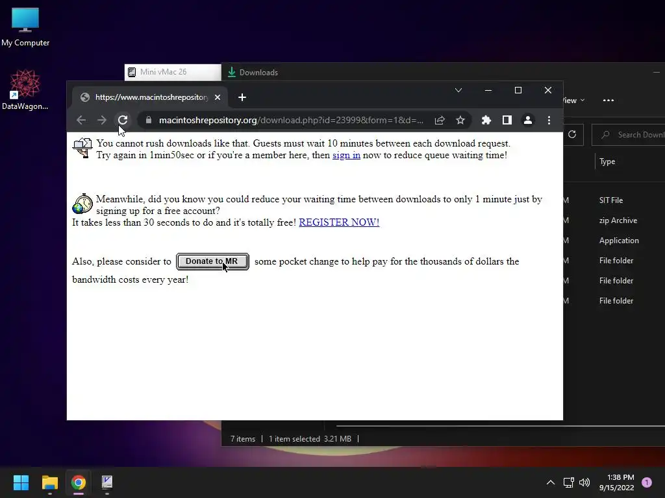
Task: Open Chrome three-dot menu
Action: tap(549, 120)
